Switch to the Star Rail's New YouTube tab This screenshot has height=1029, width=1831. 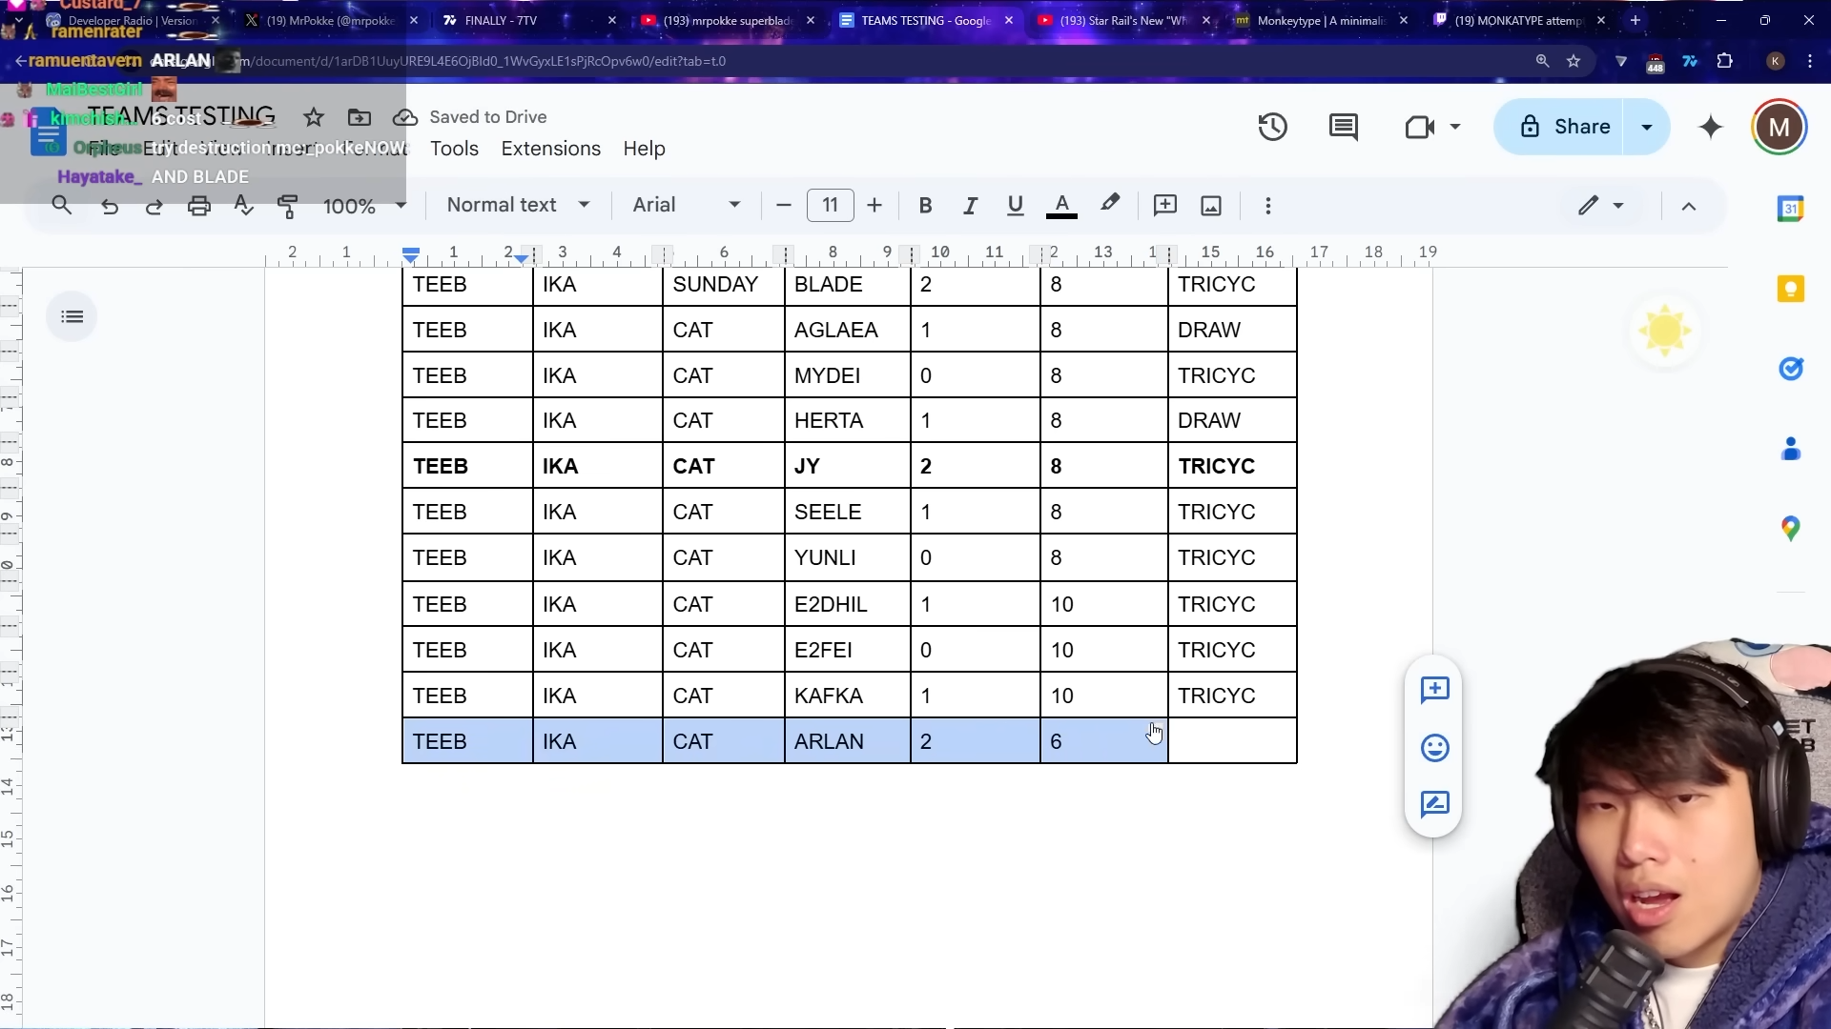pos(1123,20)
